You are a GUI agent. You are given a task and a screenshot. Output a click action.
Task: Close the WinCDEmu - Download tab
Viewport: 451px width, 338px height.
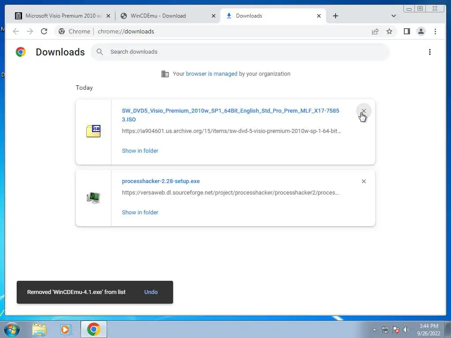tap(214, 16)
